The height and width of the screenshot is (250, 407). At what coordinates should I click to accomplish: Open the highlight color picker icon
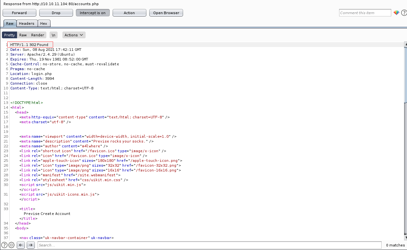coord(396,13)
